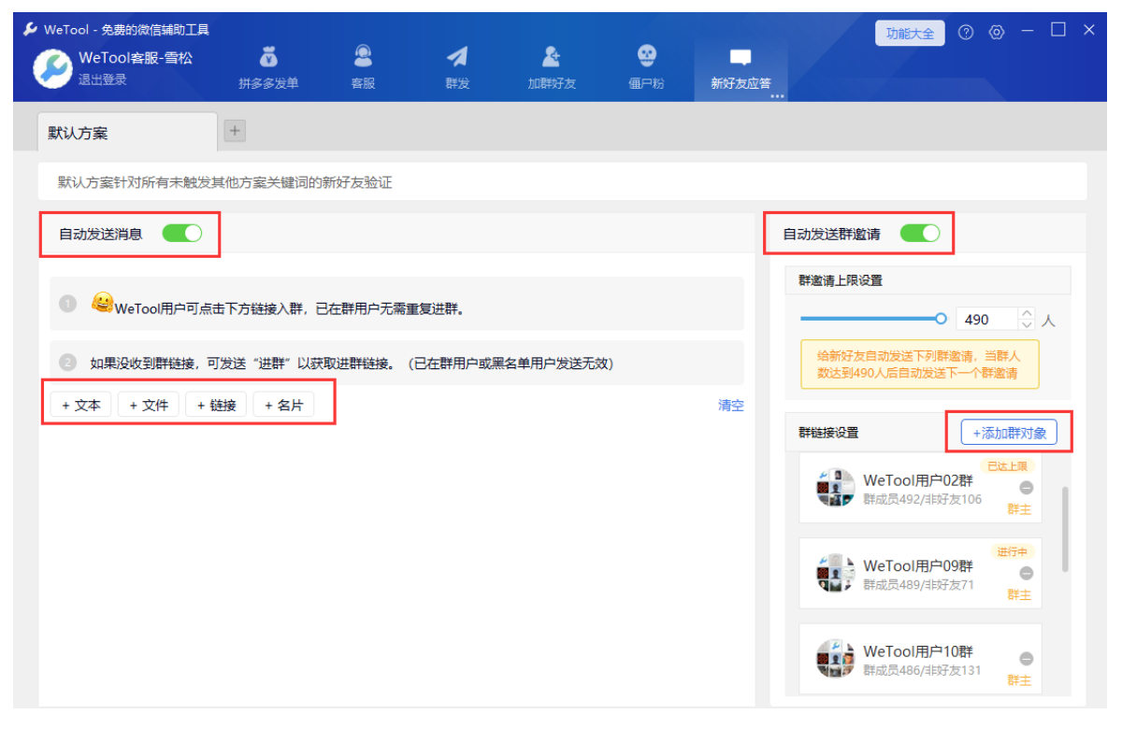The height and width of the screenshot is (729, 1122).
Task: Select the 默认方案 tab
Action: point(127,133)
